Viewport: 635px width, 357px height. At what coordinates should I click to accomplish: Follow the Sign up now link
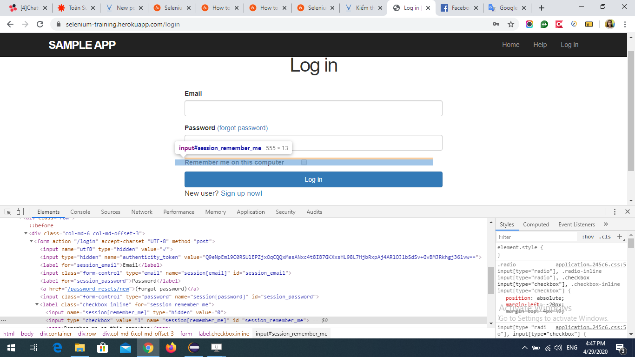point(241,193)
